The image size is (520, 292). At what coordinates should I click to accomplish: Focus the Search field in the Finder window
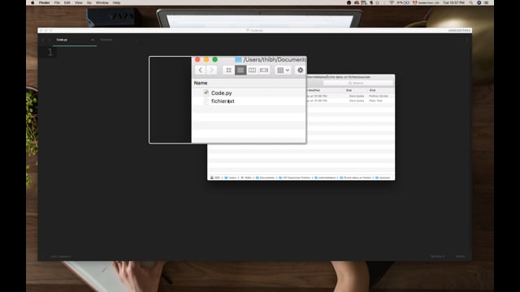pos(357,83)
